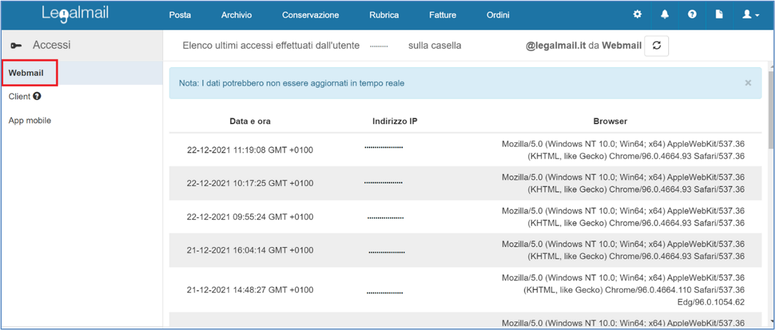
Task: Dismiss the real-time data note
Action: (748, 83)
